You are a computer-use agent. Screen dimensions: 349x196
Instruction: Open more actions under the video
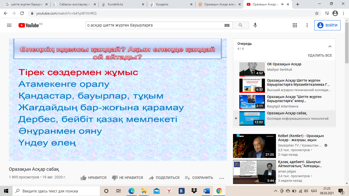(222, 178)
